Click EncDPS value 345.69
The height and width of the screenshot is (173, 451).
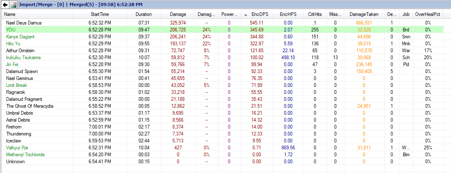tap(257, 30)
